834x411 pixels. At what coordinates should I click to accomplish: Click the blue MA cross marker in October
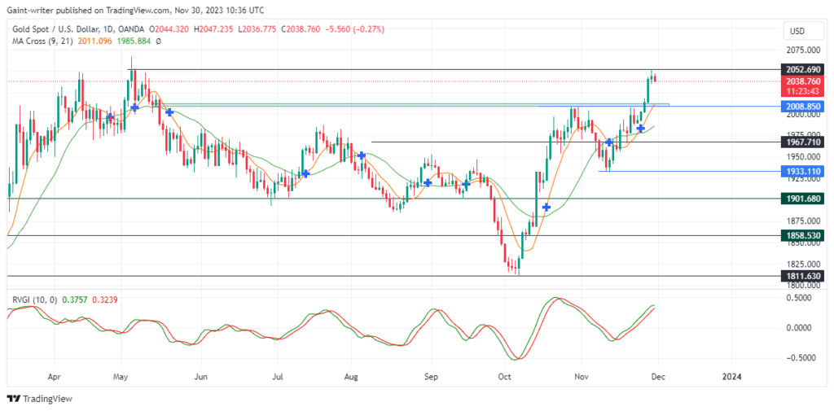pos(546,207)
